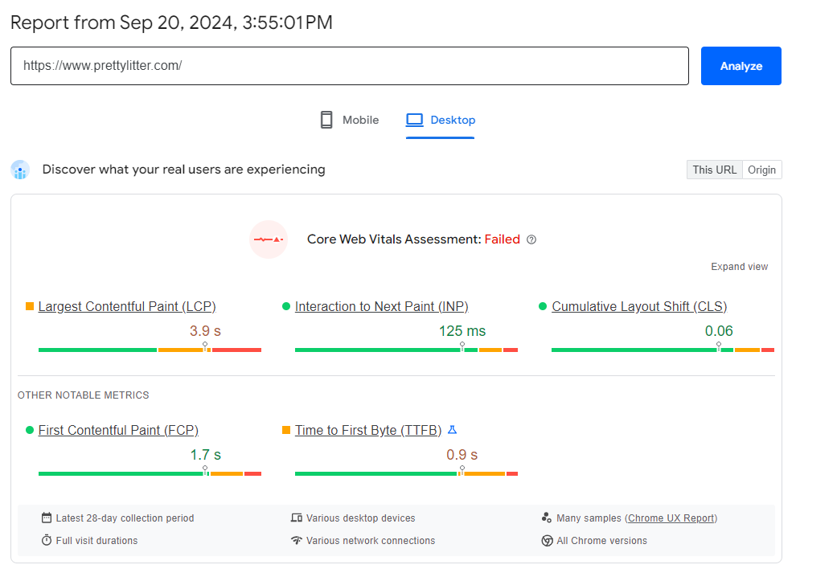
Task: Click the mobile phone icon
Action: pos(326,120)
